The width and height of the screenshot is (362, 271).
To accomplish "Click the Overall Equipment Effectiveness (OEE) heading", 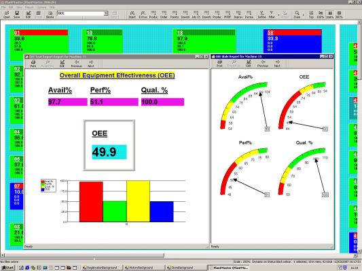I will [117, 75].
